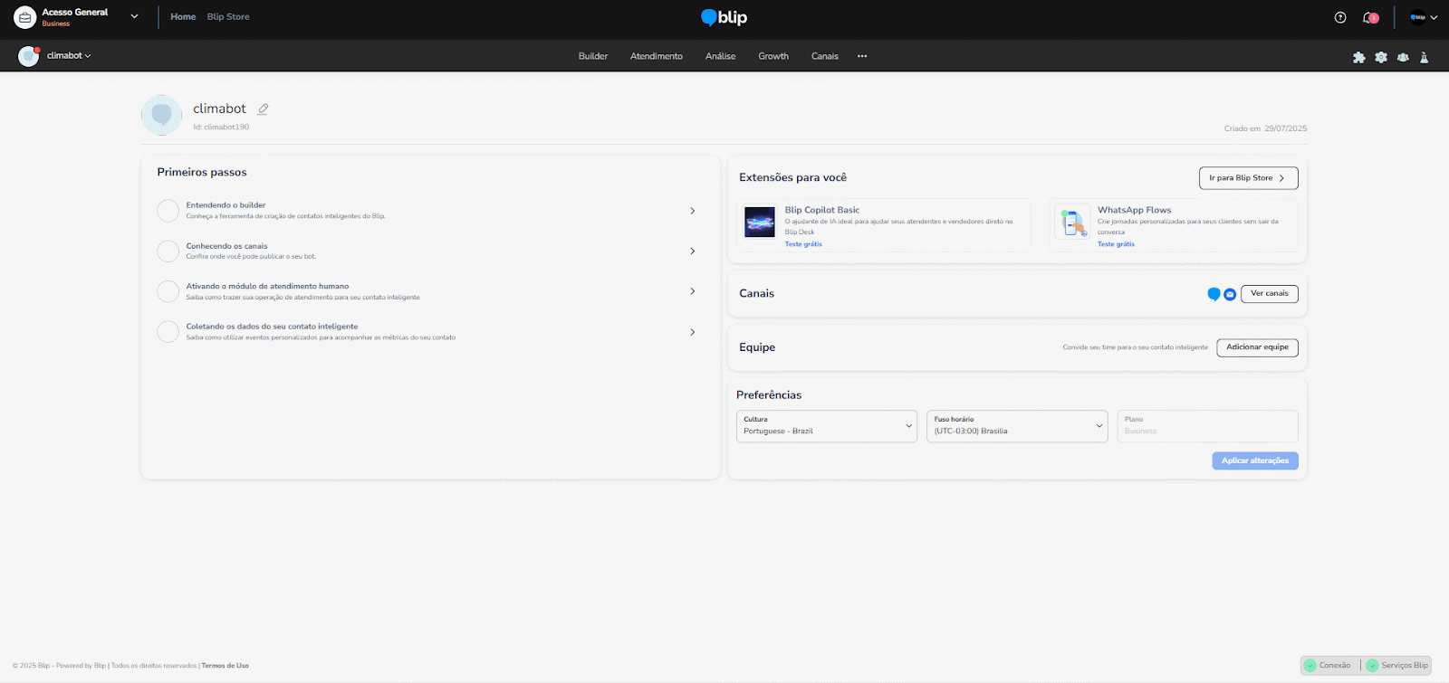
Task: Click the email channel icon in Canais
Action: [1230, 294]
